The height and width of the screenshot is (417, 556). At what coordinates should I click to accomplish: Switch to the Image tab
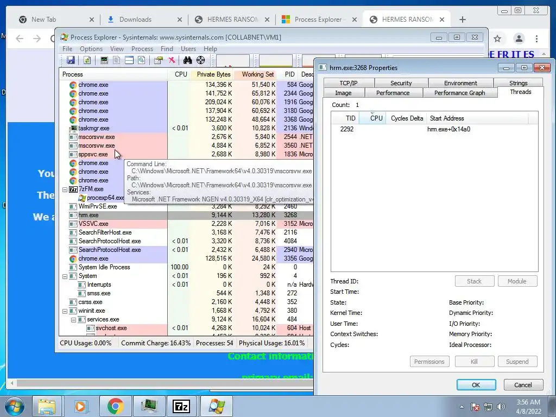click(343, 92)
